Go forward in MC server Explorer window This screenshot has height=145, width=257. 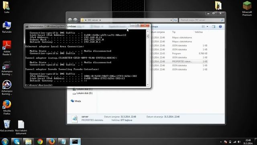click(75, 20)
